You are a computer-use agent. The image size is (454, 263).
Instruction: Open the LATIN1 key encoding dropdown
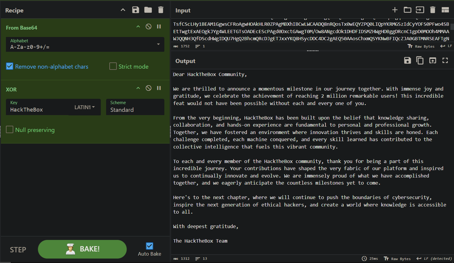85,107
